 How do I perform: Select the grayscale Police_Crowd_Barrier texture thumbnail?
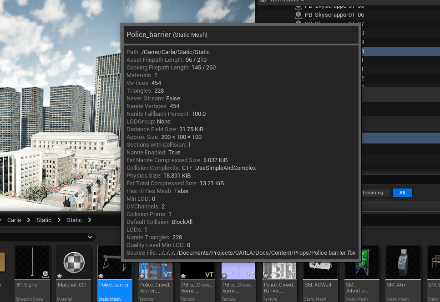coord(279,270)
